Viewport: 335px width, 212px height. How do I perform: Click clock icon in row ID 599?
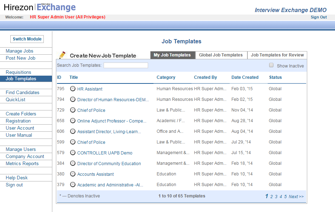[x=73, y=142]
